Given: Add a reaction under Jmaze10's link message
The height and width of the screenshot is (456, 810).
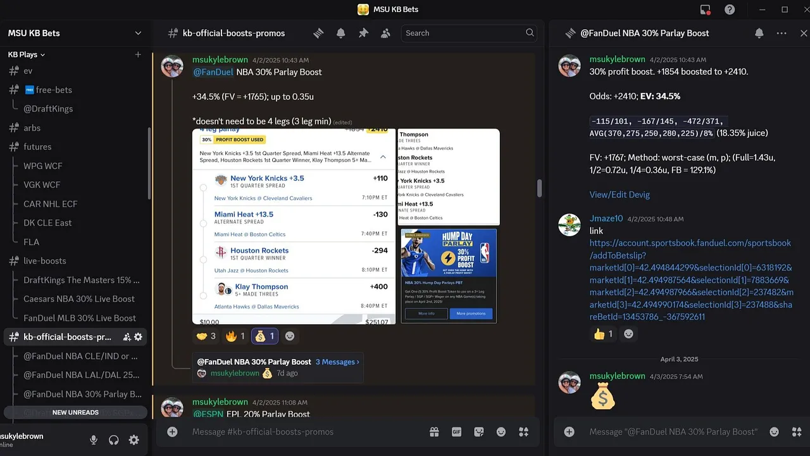Looking at the screenshot, I should [628, 334].
